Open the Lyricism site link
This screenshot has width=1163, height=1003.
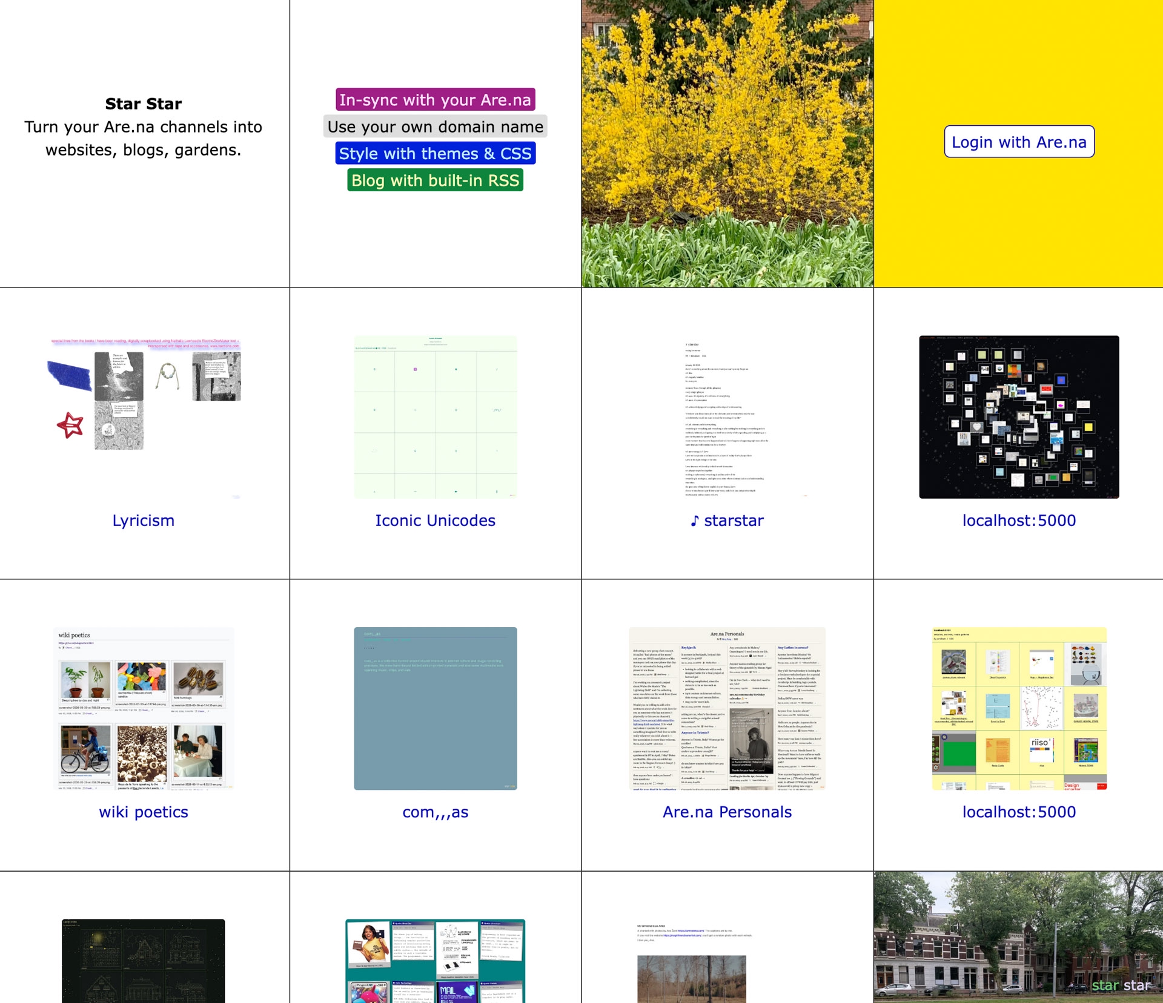(144, 521)
